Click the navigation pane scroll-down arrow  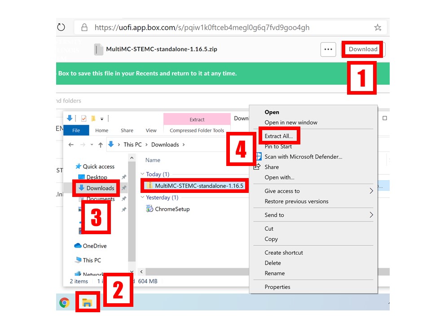(x=132, y=272)
